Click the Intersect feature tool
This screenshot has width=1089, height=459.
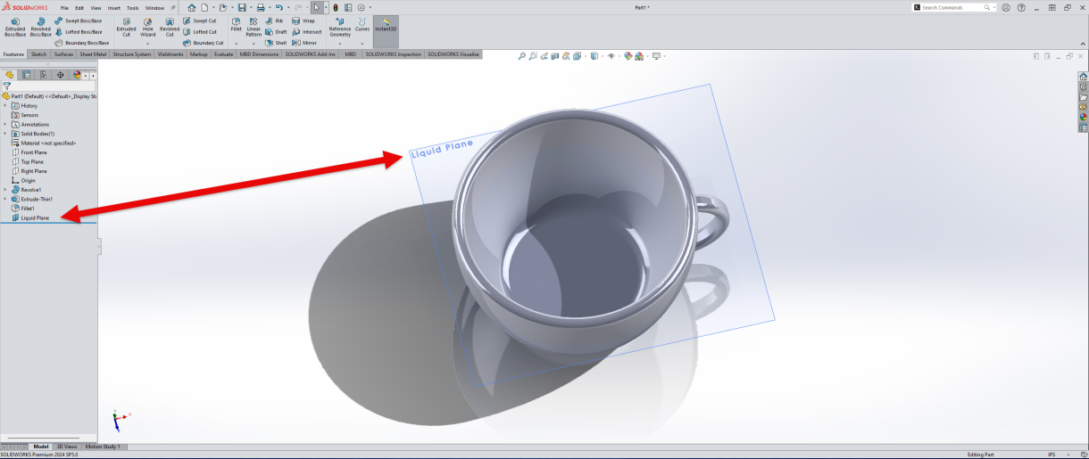(x=307, y=31)
